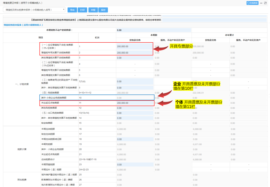
Task: Click the 22=16-18或17-18 formula cell
Action: [x=88, y=159]
